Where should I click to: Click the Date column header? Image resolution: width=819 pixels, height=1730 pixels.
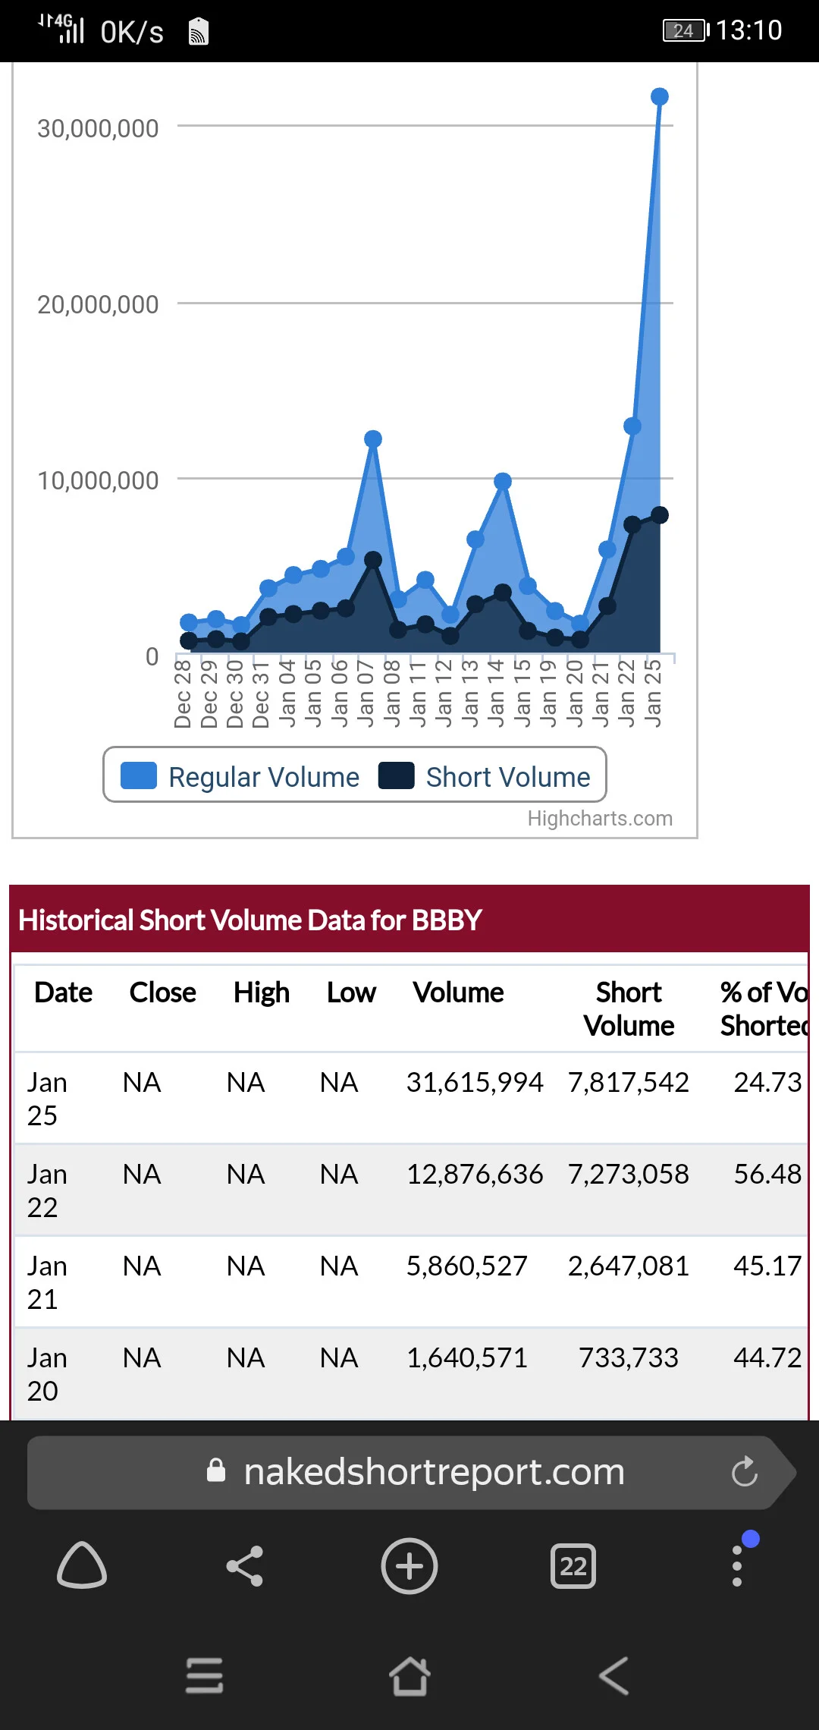(x=64, y=992)
